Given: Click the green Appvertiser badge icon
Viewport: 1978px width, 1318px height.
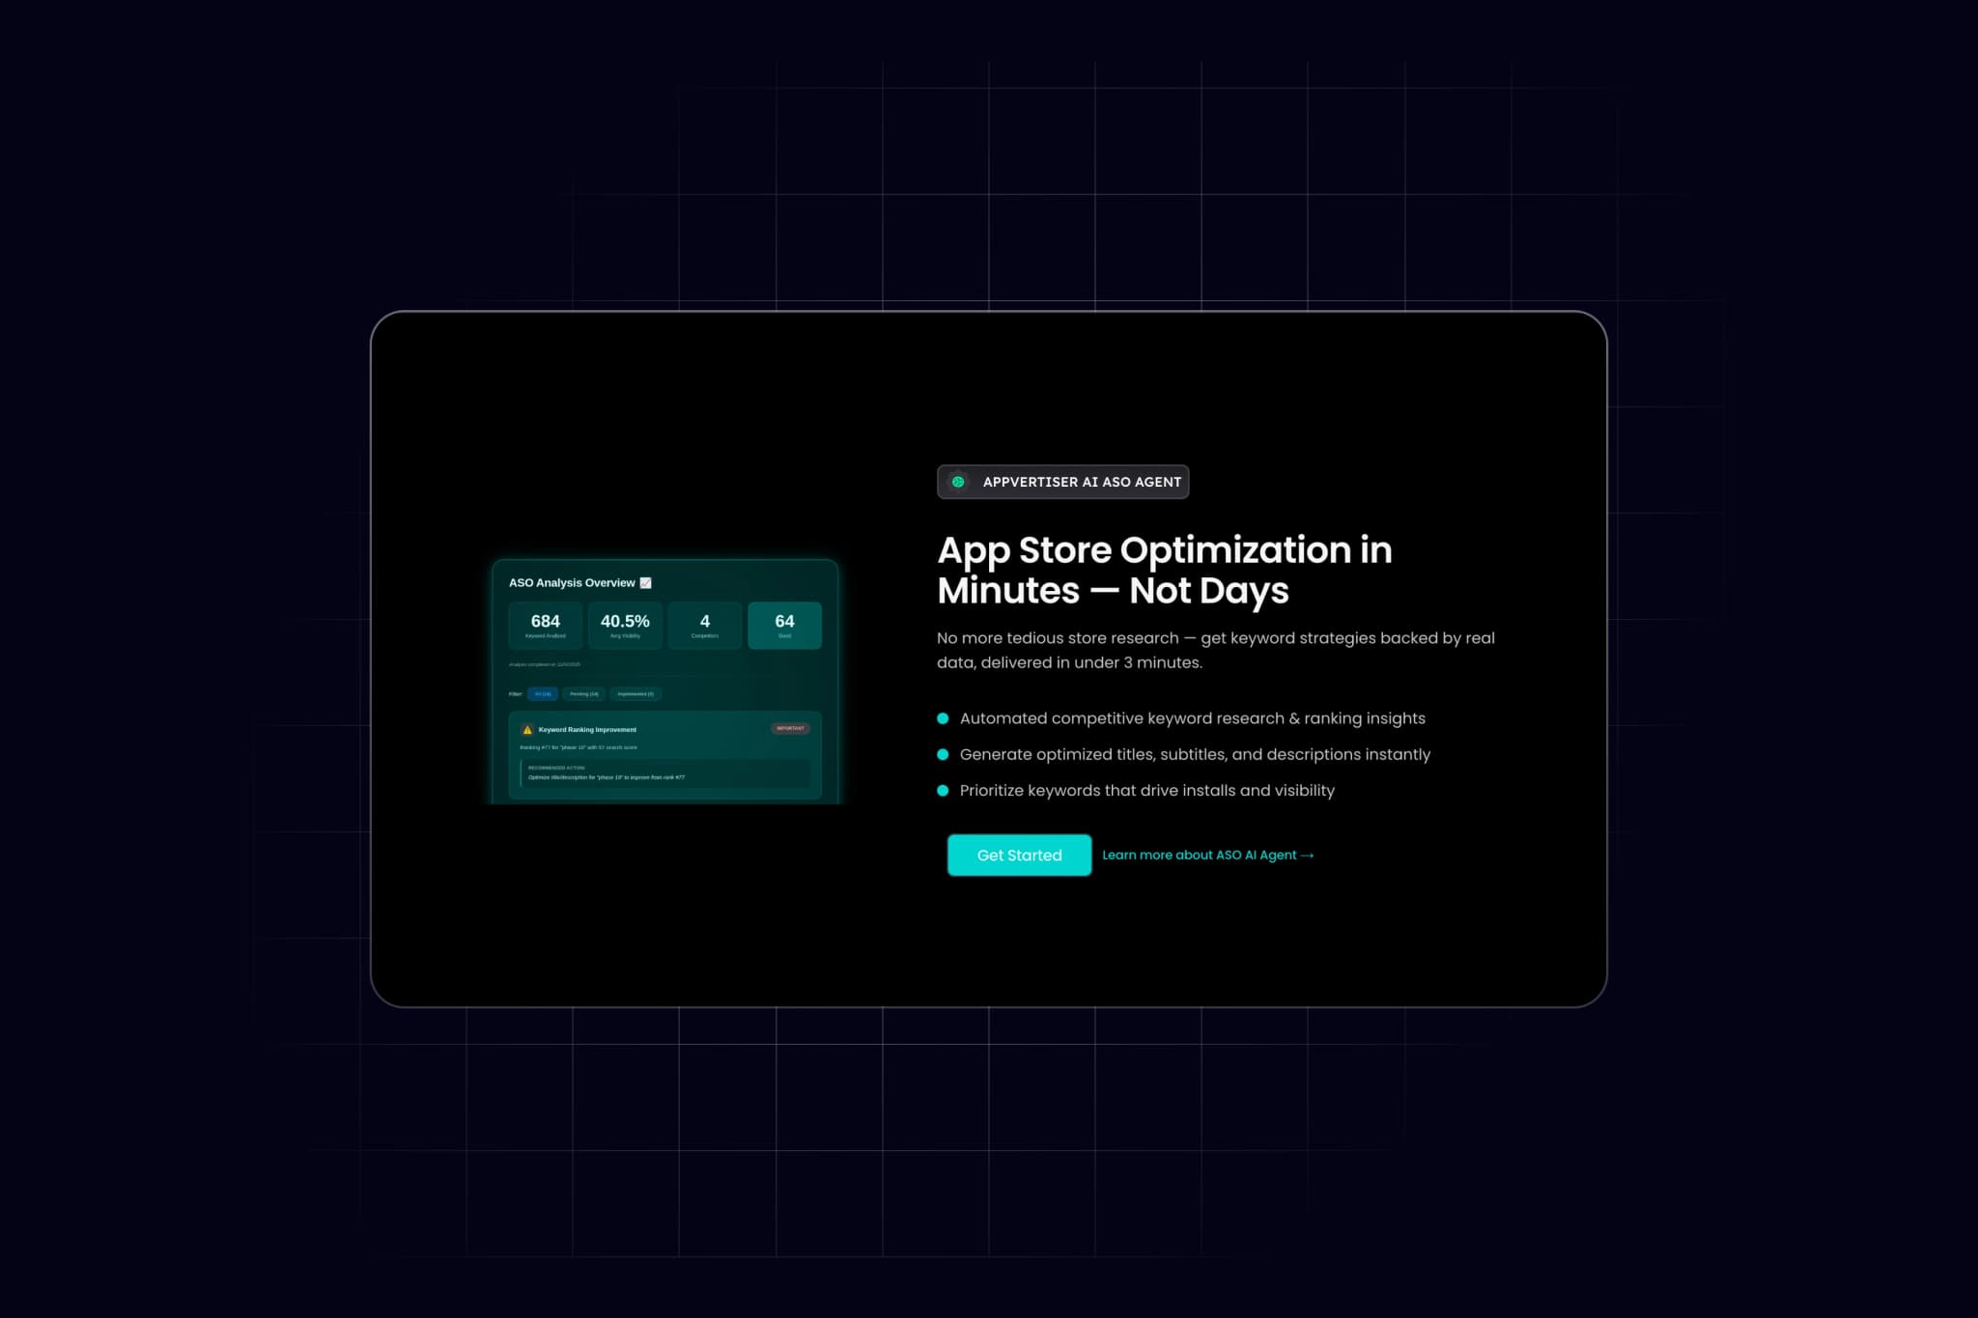Looking at the screenshot, I should coord(958,482).
